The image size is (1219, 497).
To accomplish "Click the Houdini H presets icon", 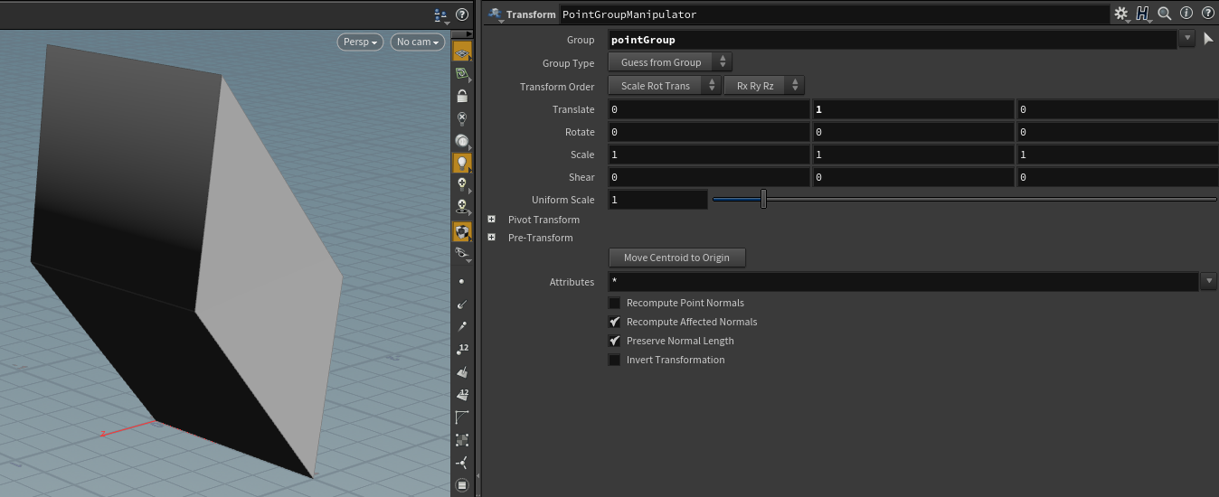I will pos(1143,14).
